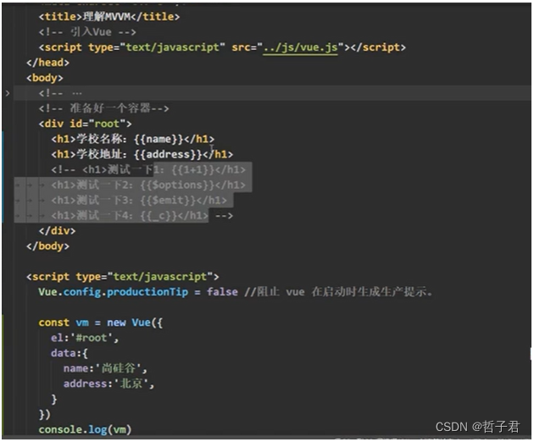Image resolution: width=534 pixels, height=442 pixels.
Task: Click the commented line with {{1+1}}
Action: tap(148, 169)
